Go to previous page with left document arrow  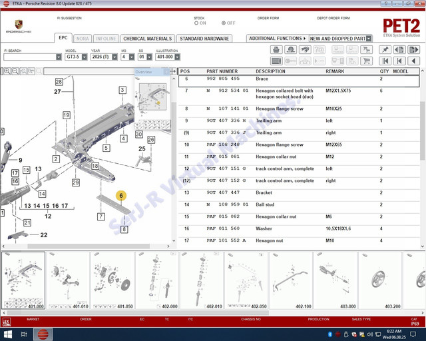399,50
